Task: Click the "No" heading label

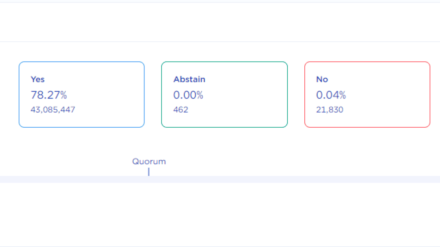Action: tap(322, 79)
